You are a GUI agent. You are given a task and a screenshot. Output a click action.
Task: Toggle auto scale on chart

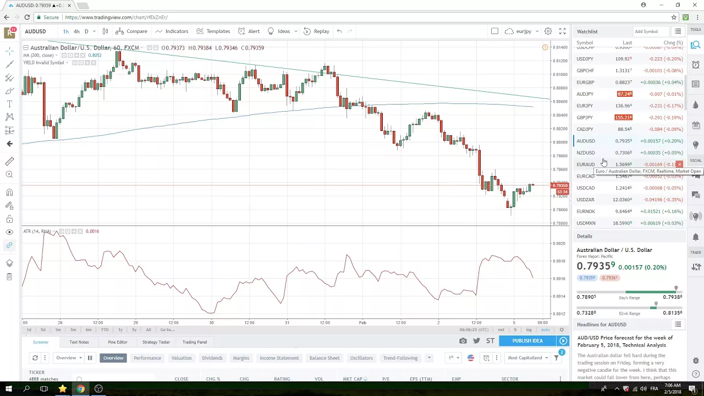(545, 329)
